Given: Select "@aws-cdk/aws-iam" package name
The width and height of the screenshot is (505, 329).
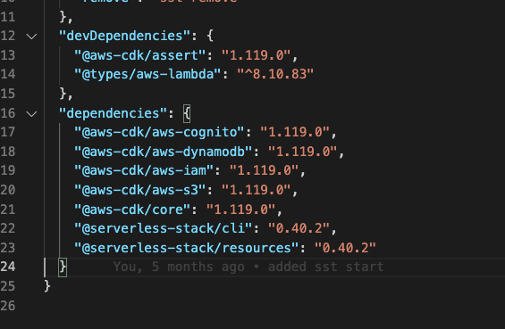Looking at the screenshot, I should pyautogui.click(x=144, y=170).
